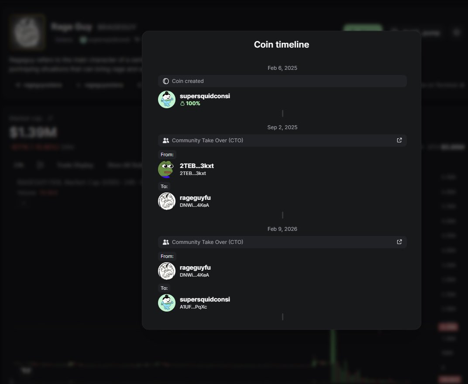468x384 pixels.
Task: Click the blurred $1.39M market cap in background
Action: click(x=33, y=133)
